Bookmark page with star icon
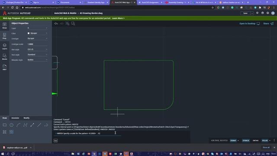 [x=213, y=8]
